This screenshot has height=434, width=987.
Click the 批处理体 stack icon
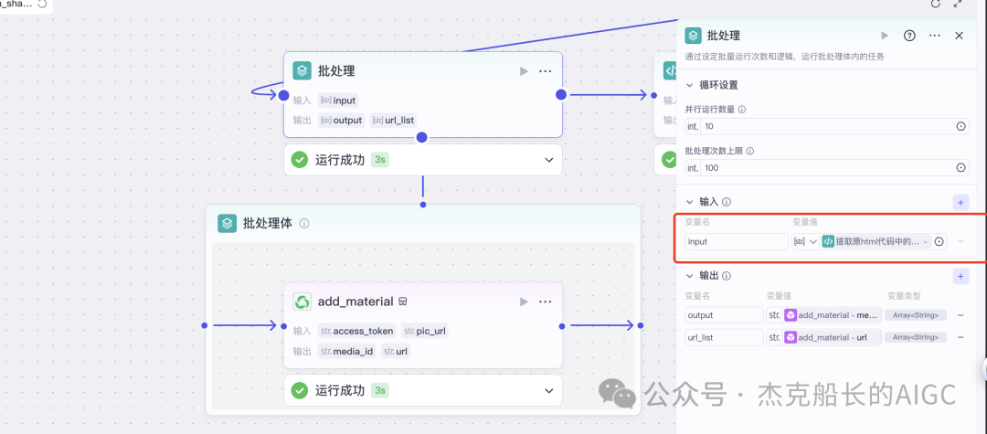[x=227, y=223]
